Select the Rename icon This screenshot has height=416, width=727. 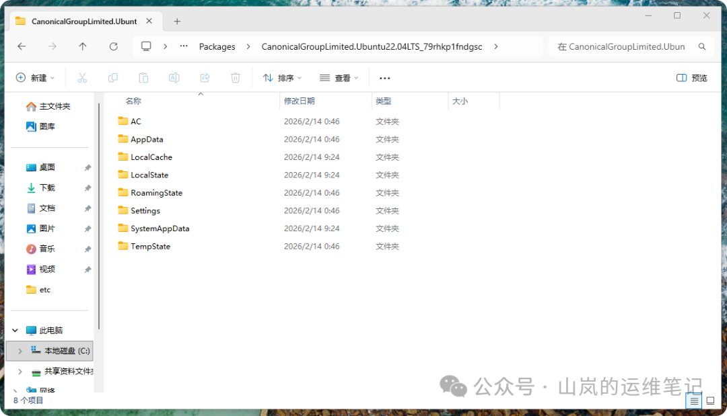[174, 77]
